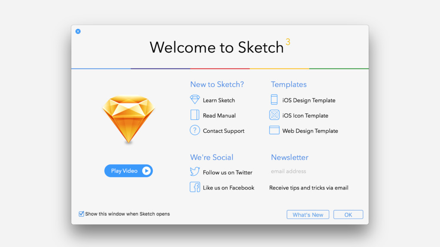
Task: Click the Twitter bird icon
Action: 195,172
